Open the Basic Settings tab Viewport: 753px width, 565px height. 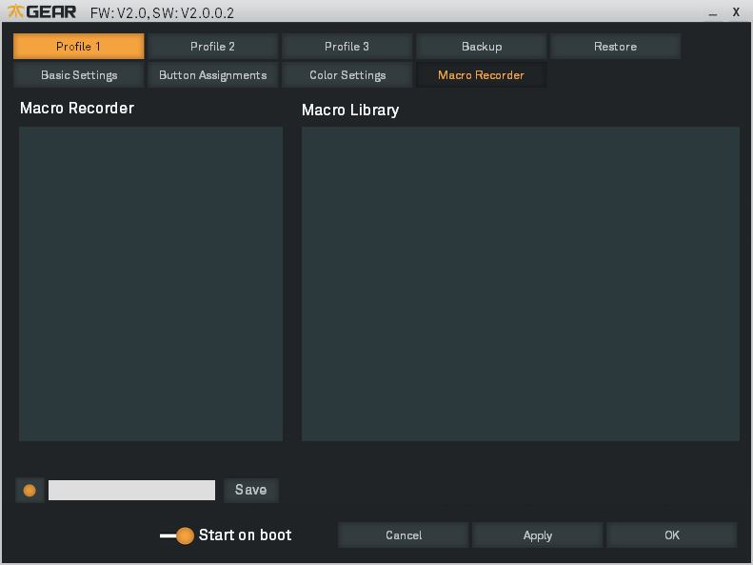click(79, 75)
